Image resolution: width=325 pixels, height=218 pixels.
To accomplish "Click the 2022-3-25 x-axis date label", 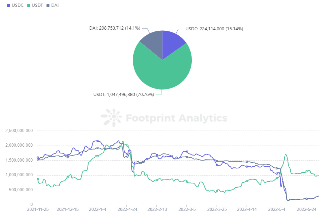I will coord(217,209).
